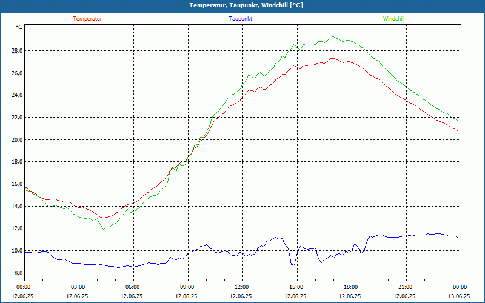
Task: Click the 14,0 y-axis value
Action: point(17,206)
